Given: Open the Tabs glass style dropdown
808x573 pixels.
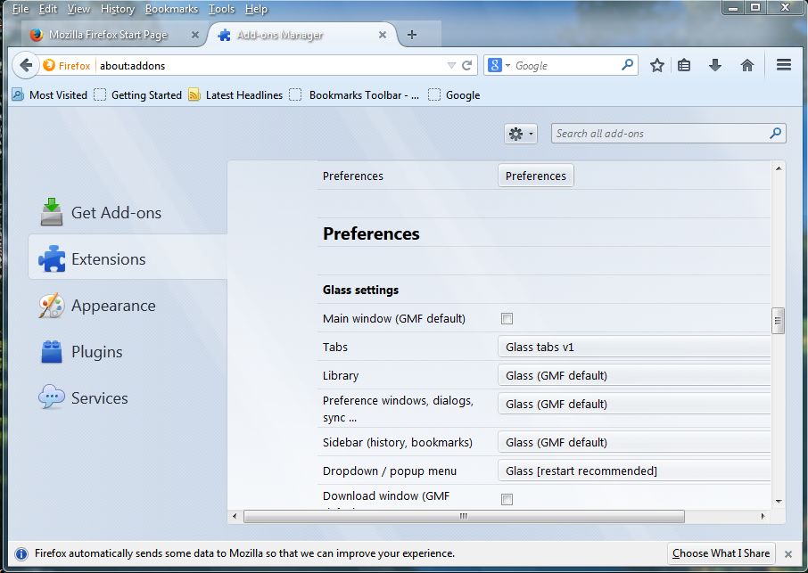Looking at the screenshot, I should 634,347.
